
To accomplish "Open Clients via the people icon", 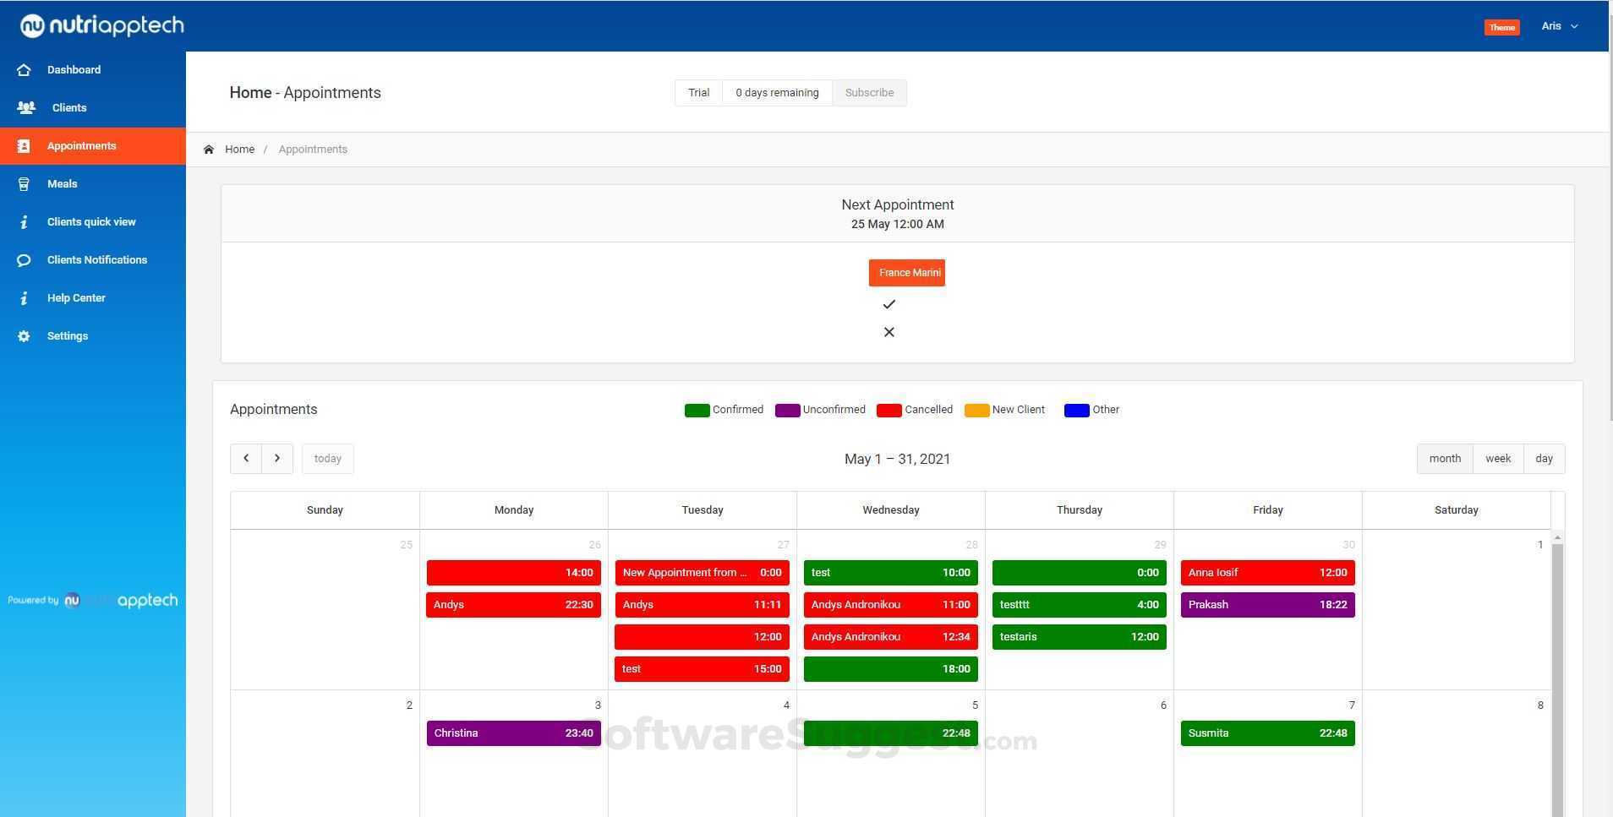I will click(26, 108).
